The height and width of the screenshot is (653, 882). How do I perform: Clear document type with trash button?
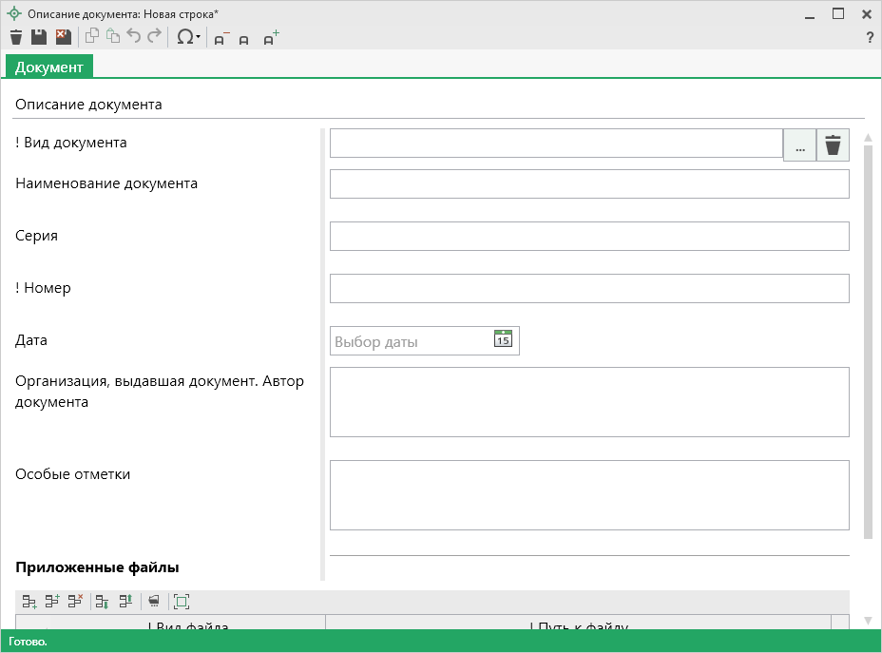point(833,145)
